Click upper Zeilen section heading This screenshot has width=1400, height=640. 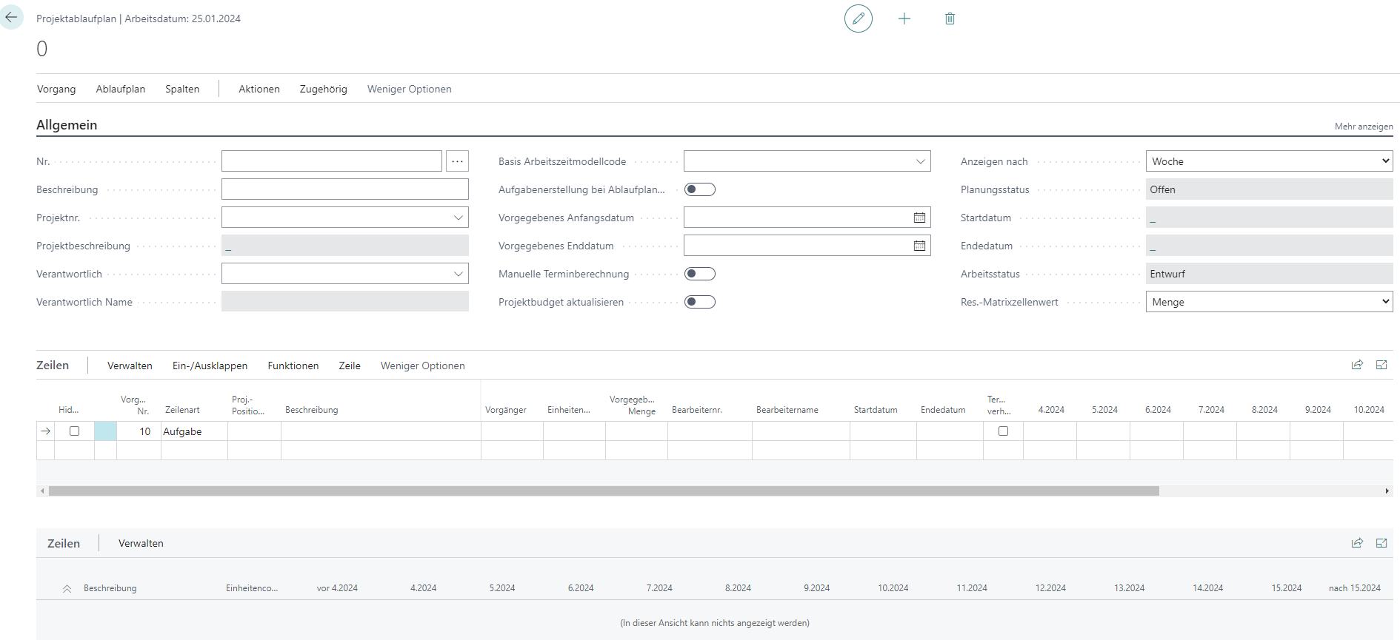[x=53, y=365]
